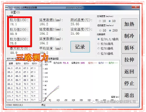The width and height of the screenshot is (146, 112).
Task: Start the 循环 circulation button
Action: [x=130, y=48]
